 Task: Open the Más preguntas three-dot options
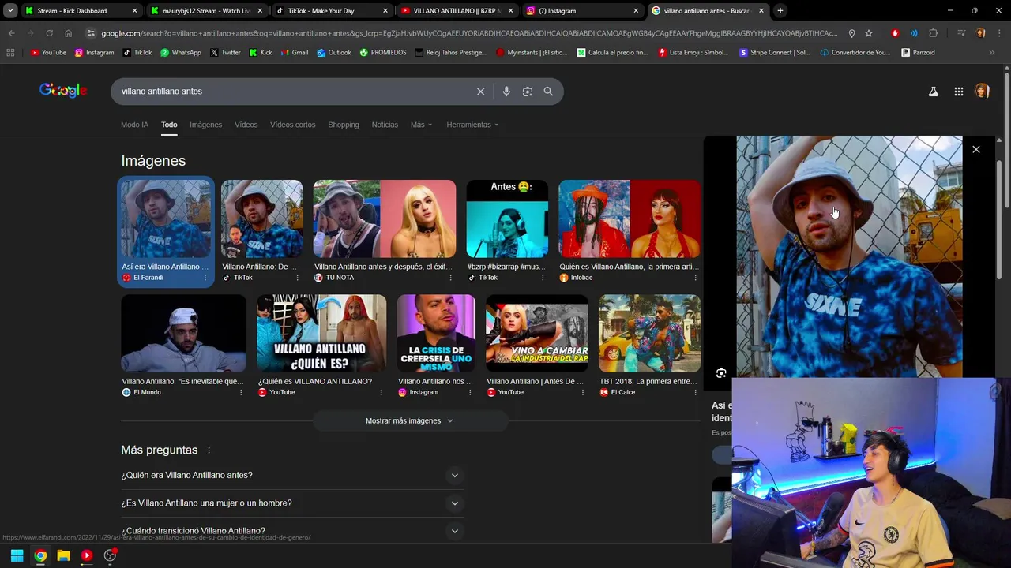click(209, 450)
